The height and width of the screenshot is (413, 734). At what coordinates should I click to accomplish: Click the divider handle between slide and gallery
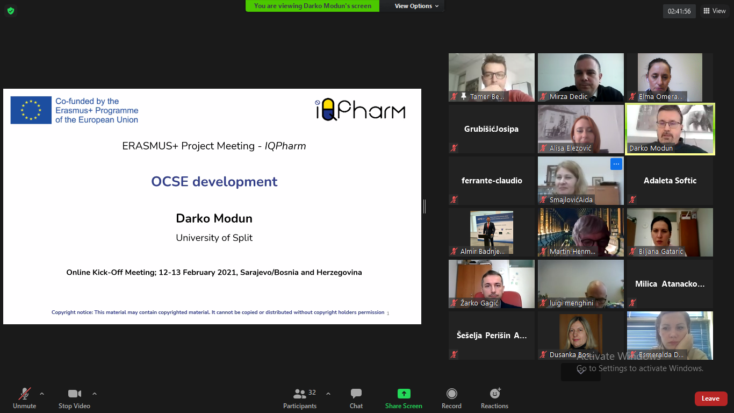point(424,206)
